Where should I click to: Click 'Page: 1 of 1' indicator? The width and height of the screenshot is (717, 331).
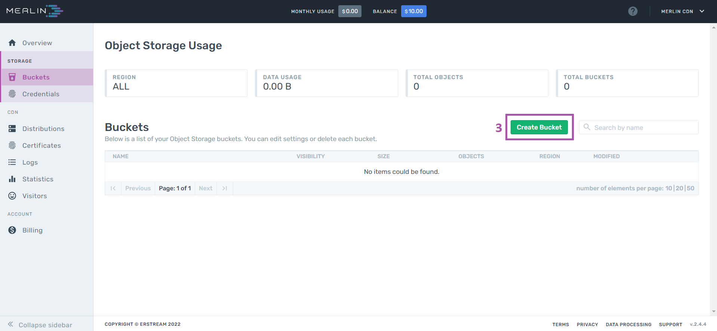[x=175, y=188]
